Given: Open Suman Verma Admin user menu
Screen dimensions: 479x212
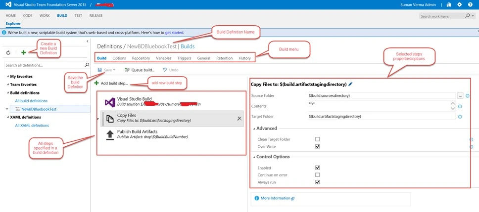Looking at the screenshot, I should [418, 4].
